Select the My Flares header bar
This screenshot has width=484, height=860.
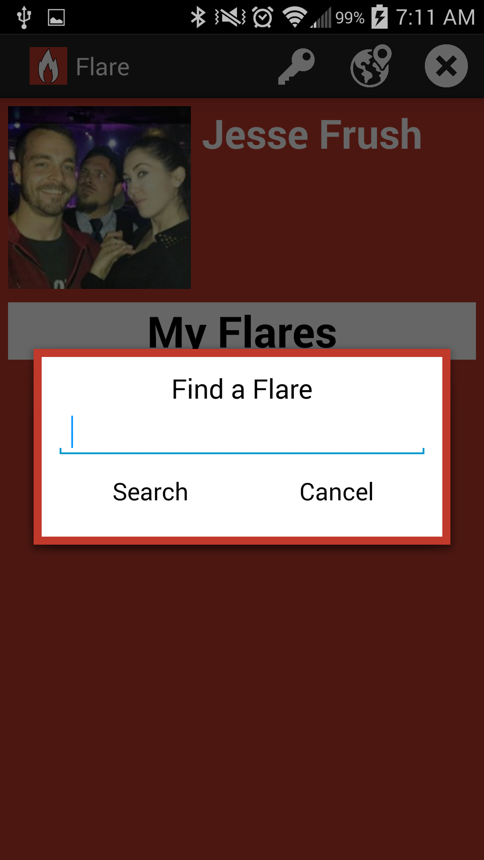(x=242, y=331)
